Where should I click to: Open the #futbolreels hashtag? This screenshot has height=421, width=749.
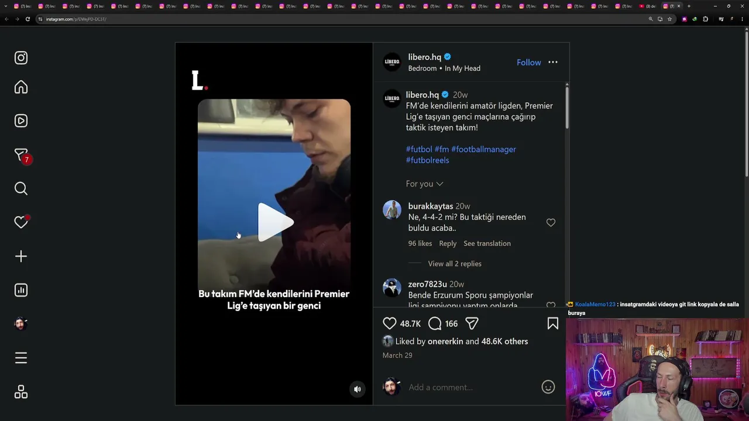point(428,160)
